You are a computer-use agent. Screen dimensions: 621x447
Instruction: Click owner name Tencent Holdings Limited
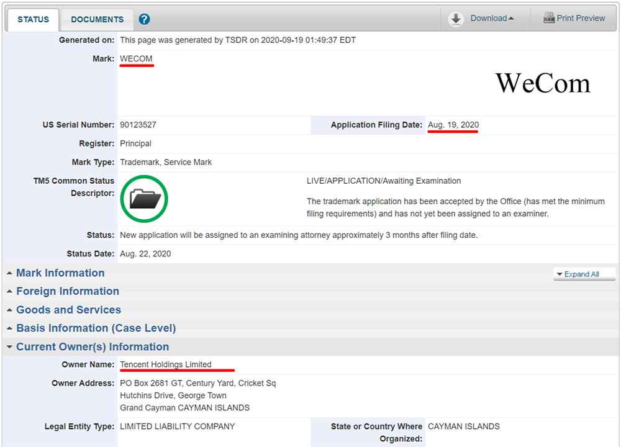(x=166, y=364)
